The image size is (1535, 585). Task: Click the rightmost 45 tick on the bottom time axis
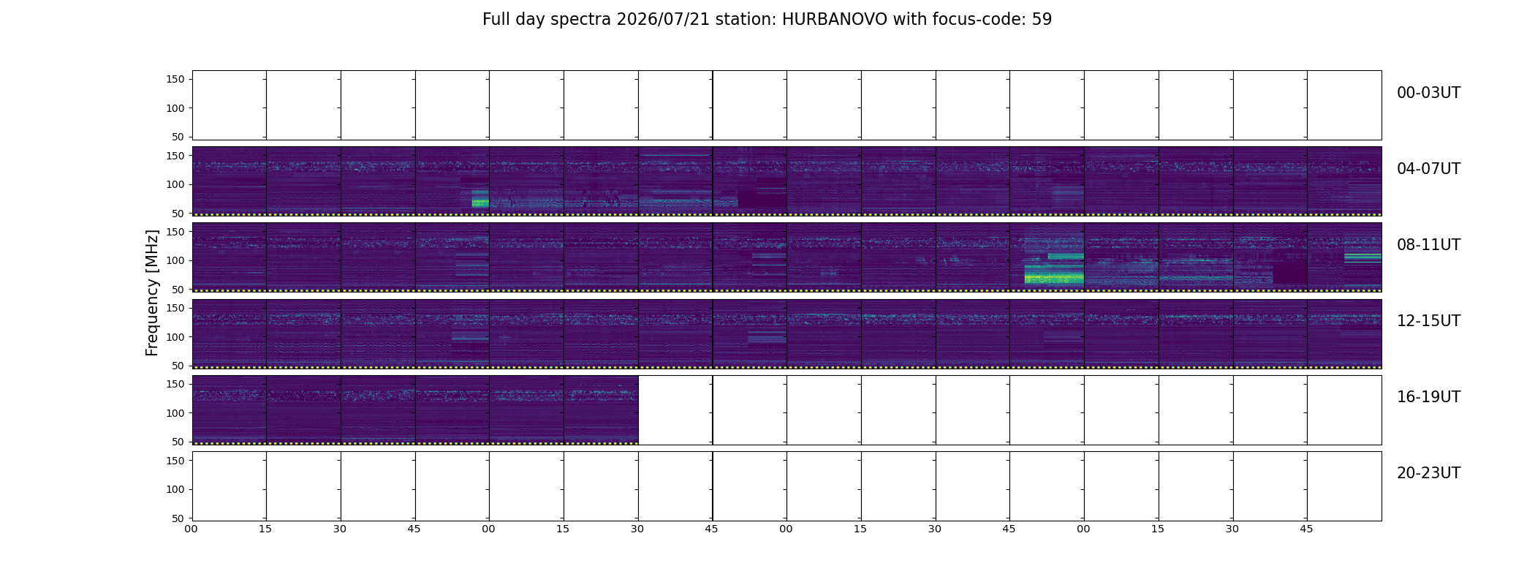pos(1306,529)
